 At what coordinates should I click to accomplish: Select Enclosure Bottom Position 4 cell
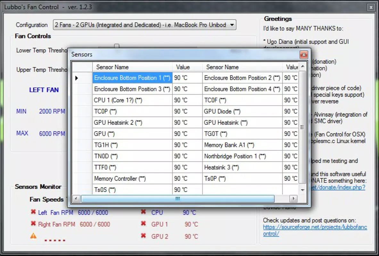(x=242, y=89)
